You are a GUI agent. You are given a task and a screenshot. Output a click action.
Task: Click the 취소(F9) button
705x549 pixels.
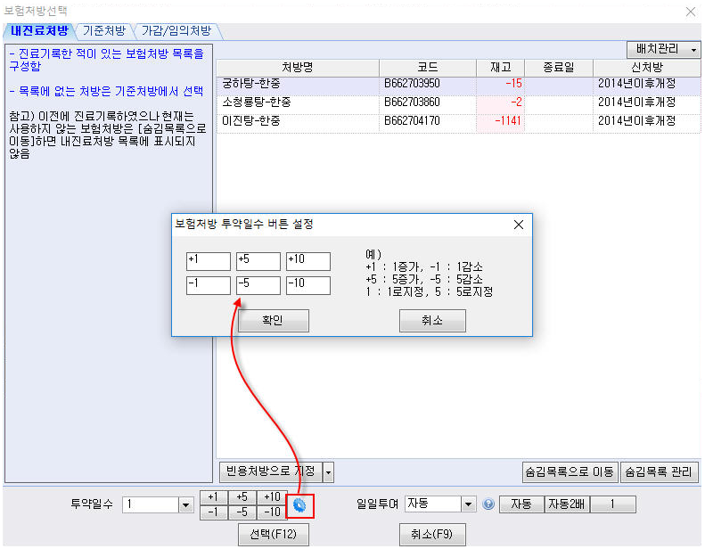click(x=432, y=534)
